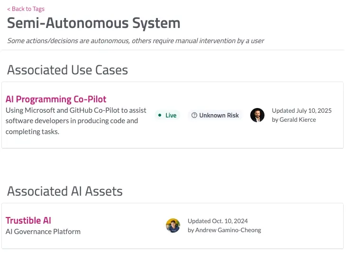The width and height of the screenshot is (346, 253).
Task: Click the 'Using Microsoft and GitHub Co-Pilot' description
Action: point(76,121)
